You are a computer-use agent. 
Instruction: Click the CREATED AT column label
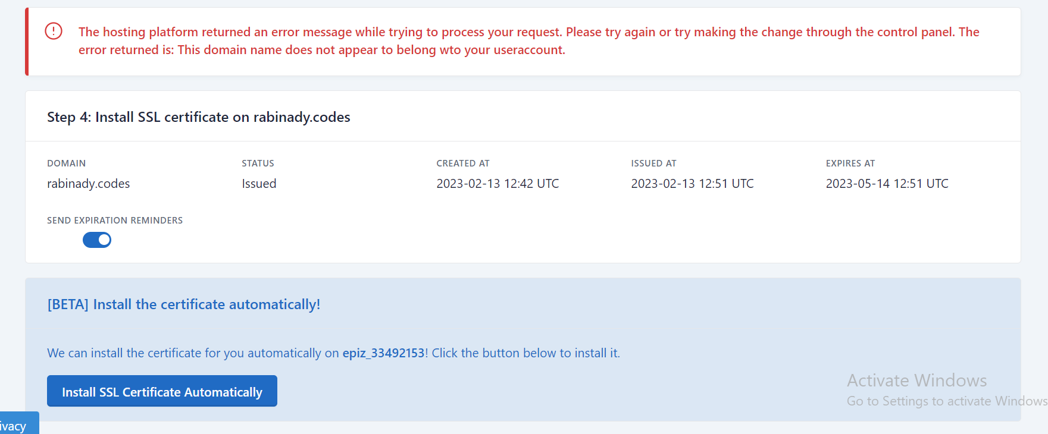pyautogui.click(x=462, y=163)
